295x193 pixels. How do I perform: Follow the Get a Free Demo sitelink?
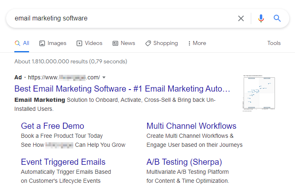52,126
